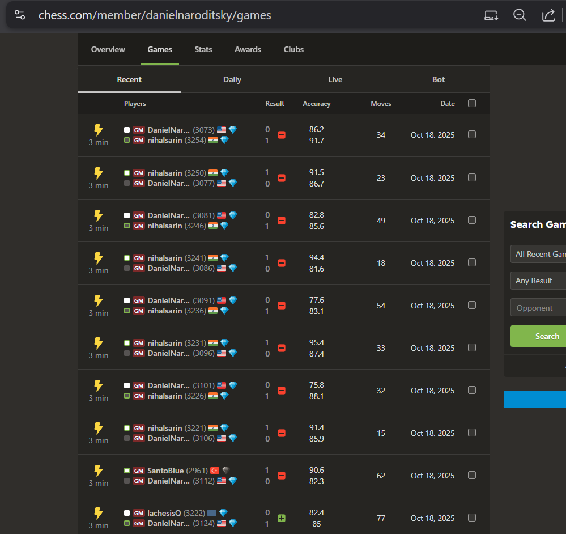Click date of the 15-move game
Screen dimensions: 566x534
432,433
